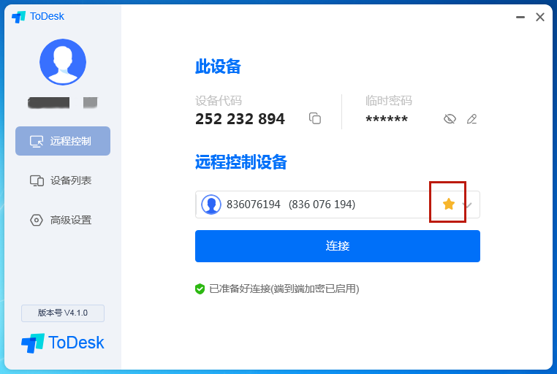Click the small avatar icon in the device field
The height and width of the screenshot is (374, 557).
click(211, 205)
